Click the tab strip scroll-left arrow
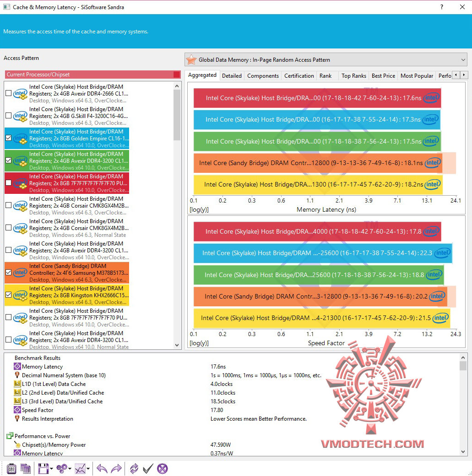This screenshot has height=476, width=472. [456, 75]
